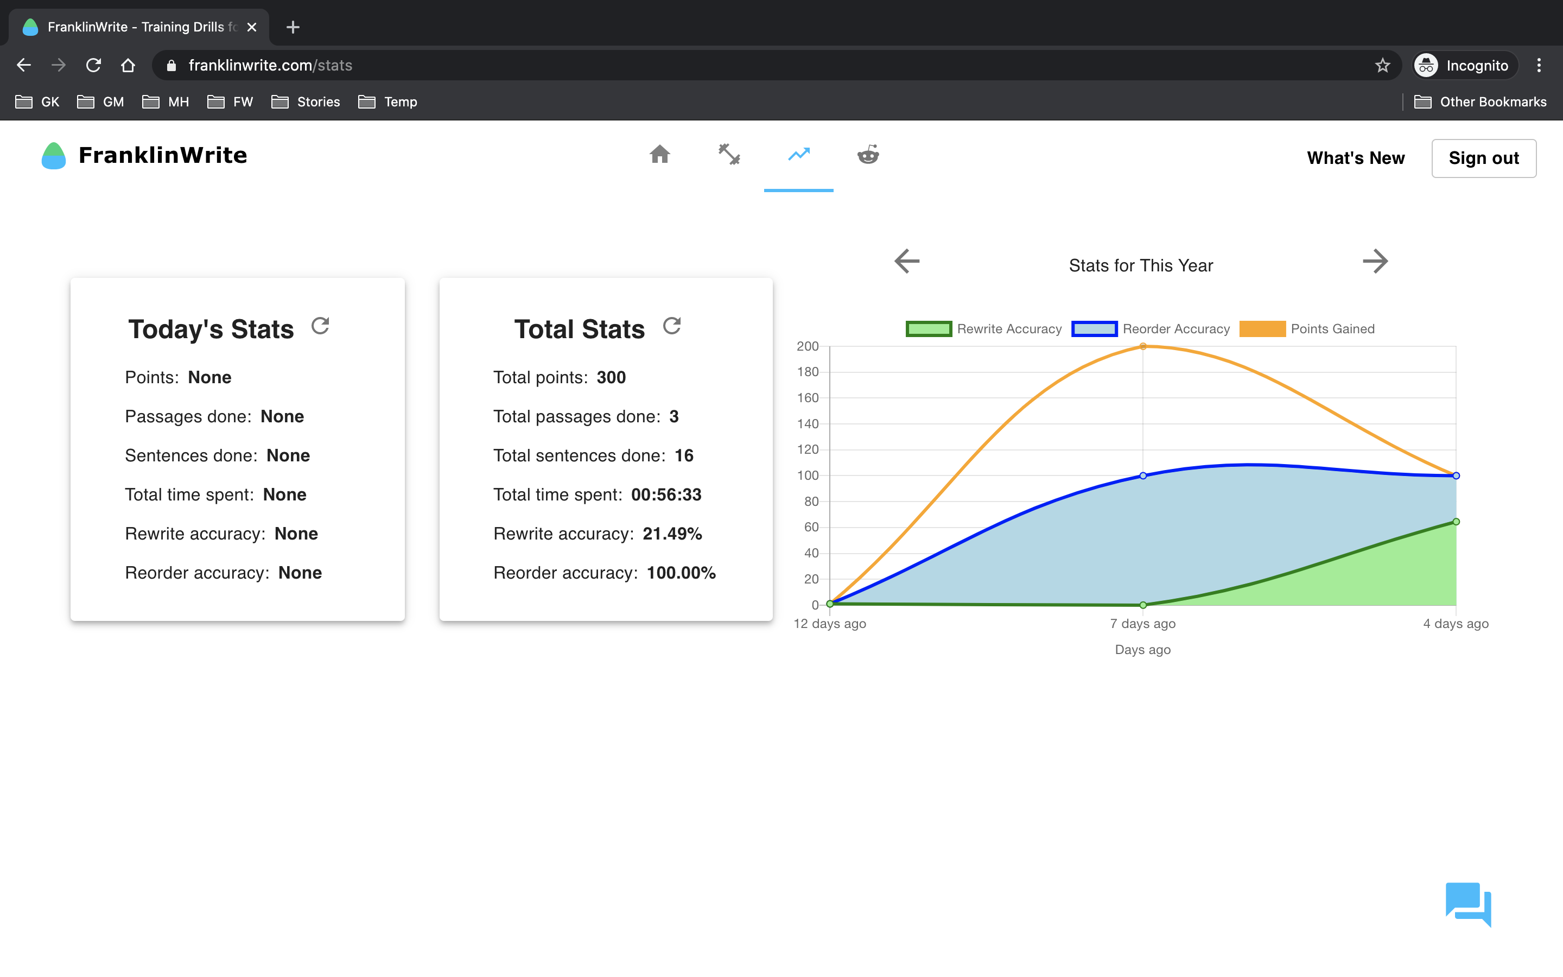The height and width of the screenshot is (977, 1563).
Task: Open the chat support bubble
Action: pyautogui.click(x=1467, y=903)
